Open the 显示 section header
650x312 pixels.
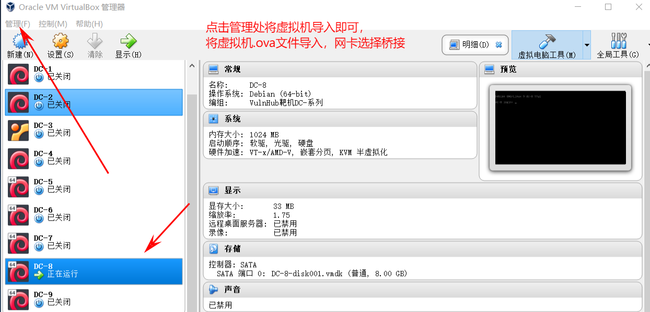click(x=422, y=190)
